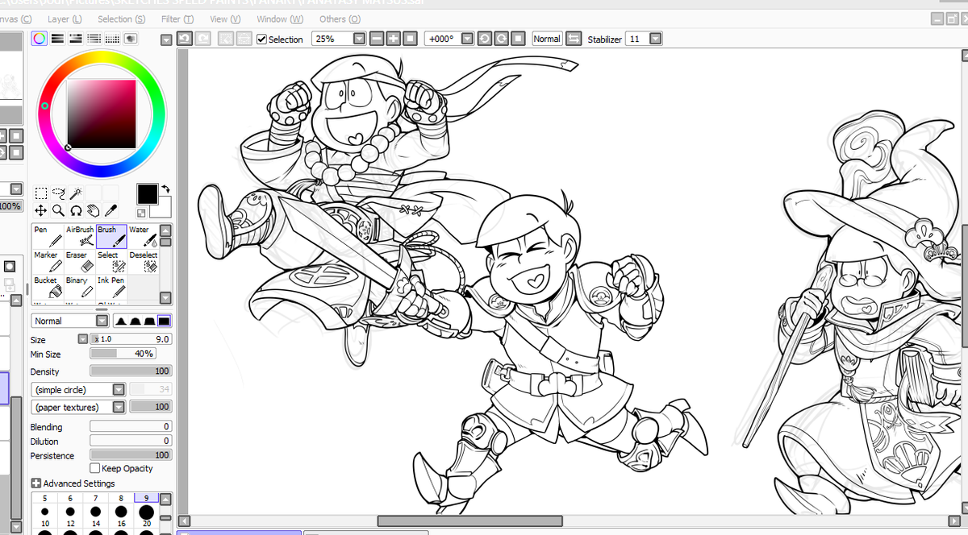968x535 pixels.
Task: Choose the Select pen tool
Action: pyautogui.click(x=111, y=261)
